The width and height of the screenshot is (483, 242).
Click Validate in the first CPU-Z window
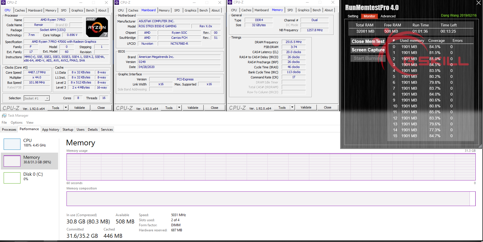(x=79, y=108)
